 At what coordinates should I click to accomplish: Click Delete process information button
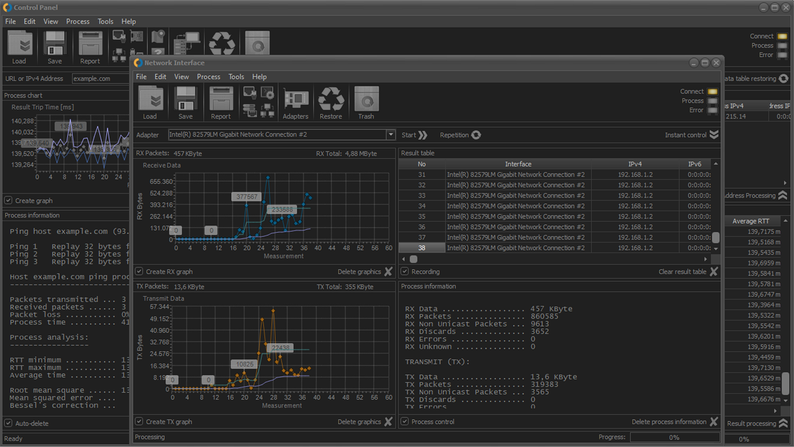(713, 421)
